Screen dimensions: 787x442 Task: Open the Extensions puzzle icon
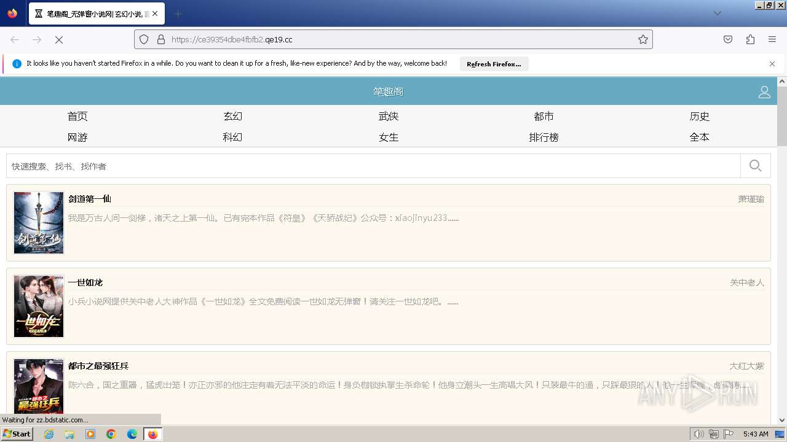point(750,39)
